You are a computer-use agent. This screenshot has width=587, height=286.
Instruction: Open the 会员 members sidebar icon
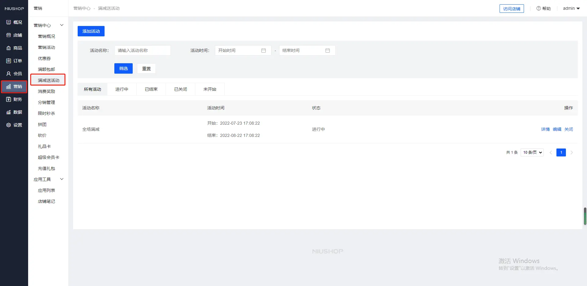[x=9, y=74]
